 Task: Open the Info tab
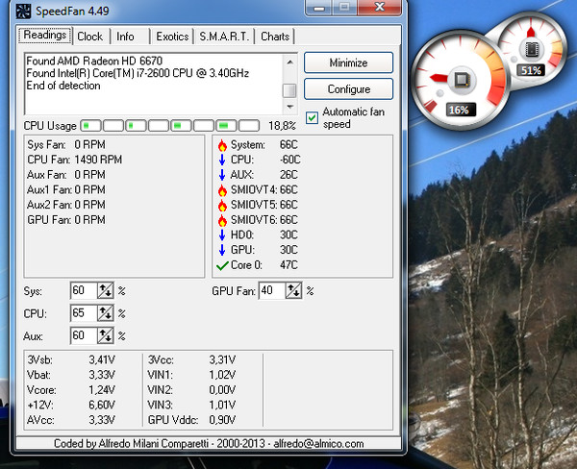point(125,37)
